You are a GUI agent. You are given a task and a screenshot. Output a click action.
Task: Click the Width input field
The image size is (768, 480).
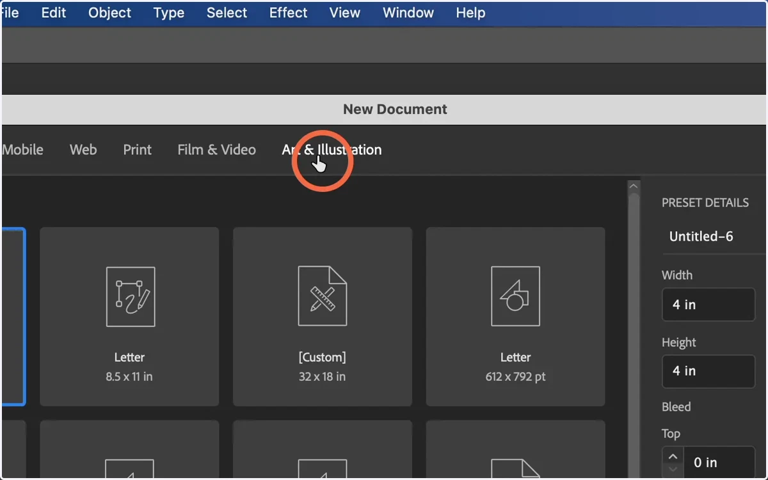[708, 305]
